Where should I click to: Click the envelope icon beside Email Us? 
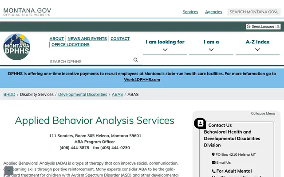(x=213, y=162)
